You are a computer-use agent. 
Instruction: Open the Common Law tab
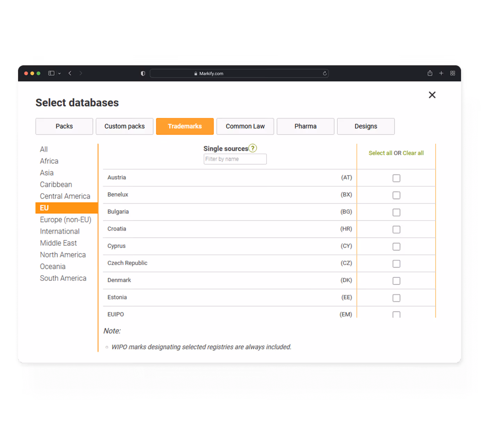245,126
